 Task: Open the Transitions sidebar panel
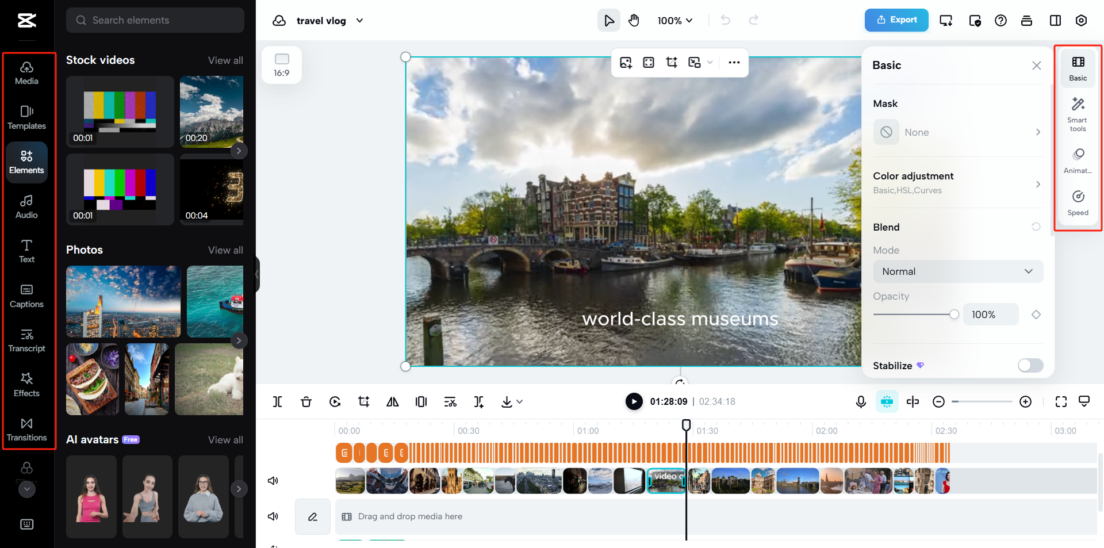(x=26, y=430)
